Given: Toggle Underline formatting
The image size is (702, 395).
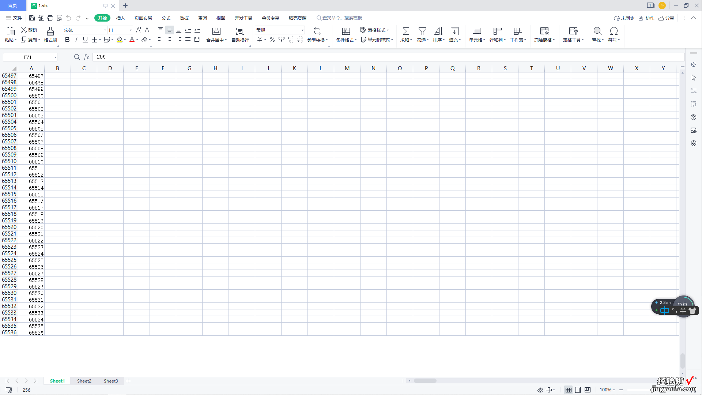Looking at the screenshot, I should tap(85, 39).
